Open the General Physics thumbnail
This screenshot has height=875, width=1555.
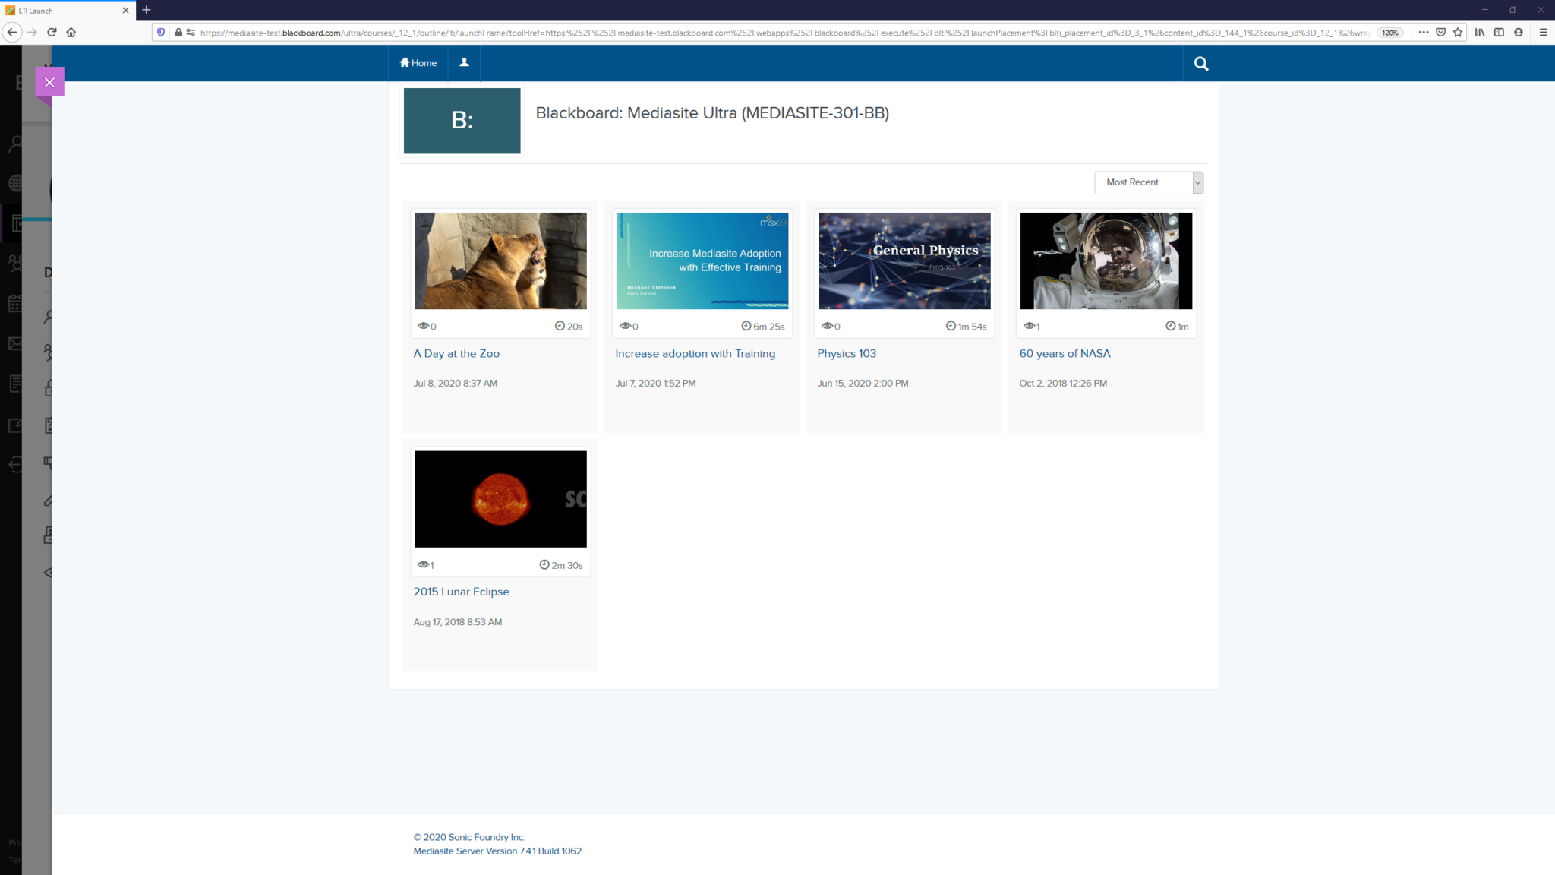click(x=904, y=261)
